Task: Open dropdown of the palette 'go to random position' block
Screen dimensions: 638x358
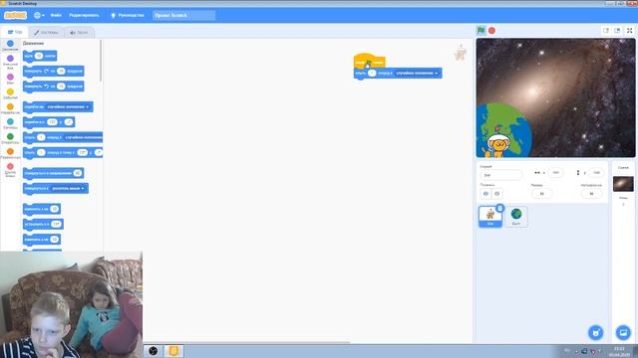Action: [x=69, y=106]
